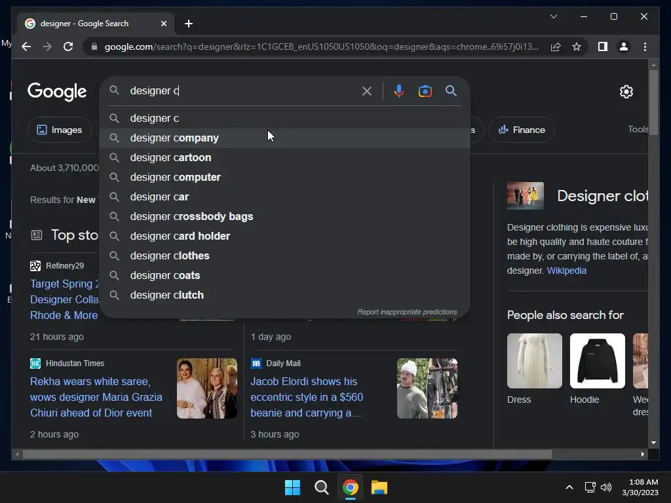Click into the search input field
The height and width of the screenshot is (503, 671).
coord(242,90)
